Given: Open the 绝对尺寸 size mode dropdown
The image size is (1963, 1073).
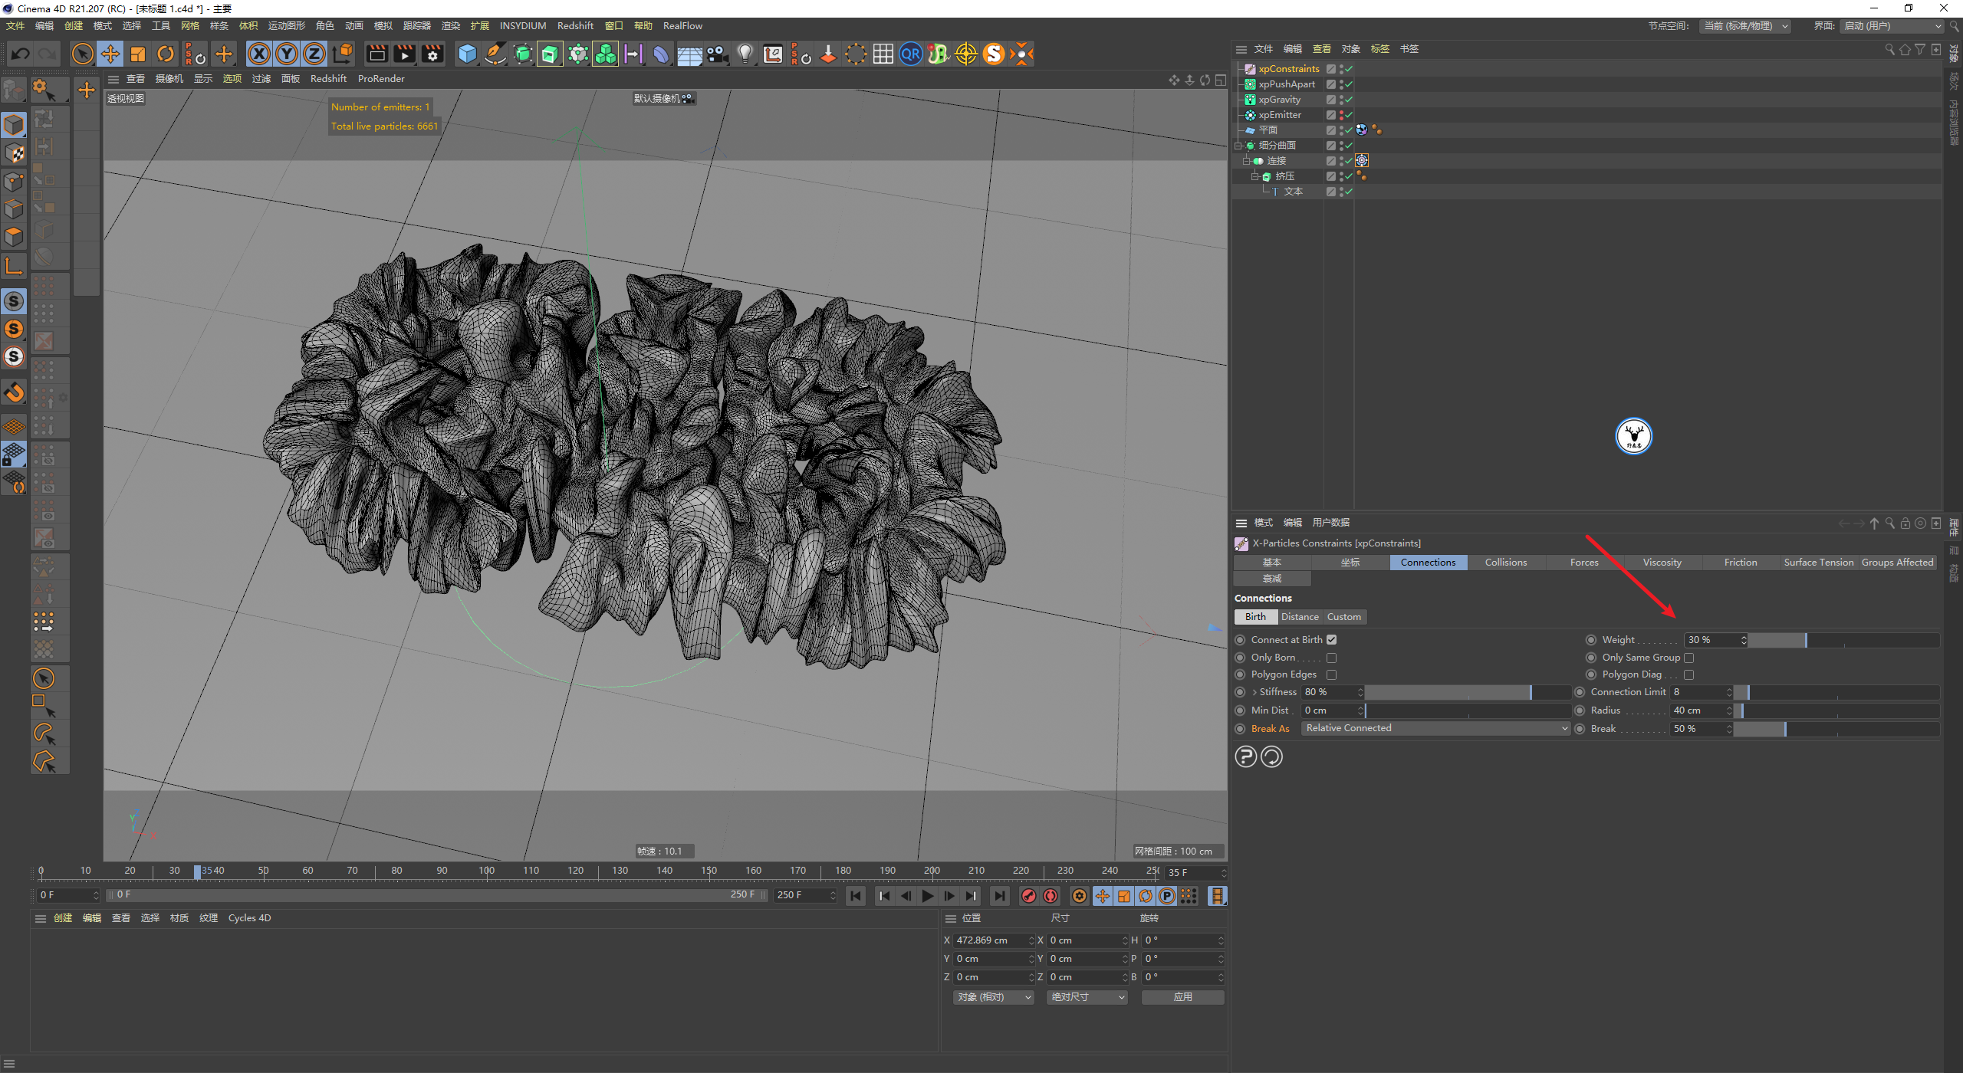Looking at the screenshot, I should pyautogui.click(x=1087, y=997).
